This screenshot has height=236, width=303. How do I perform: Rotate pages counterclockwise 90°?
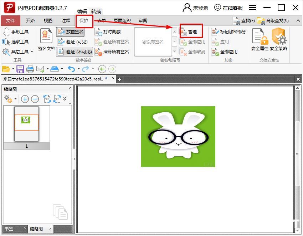point(47,99)
